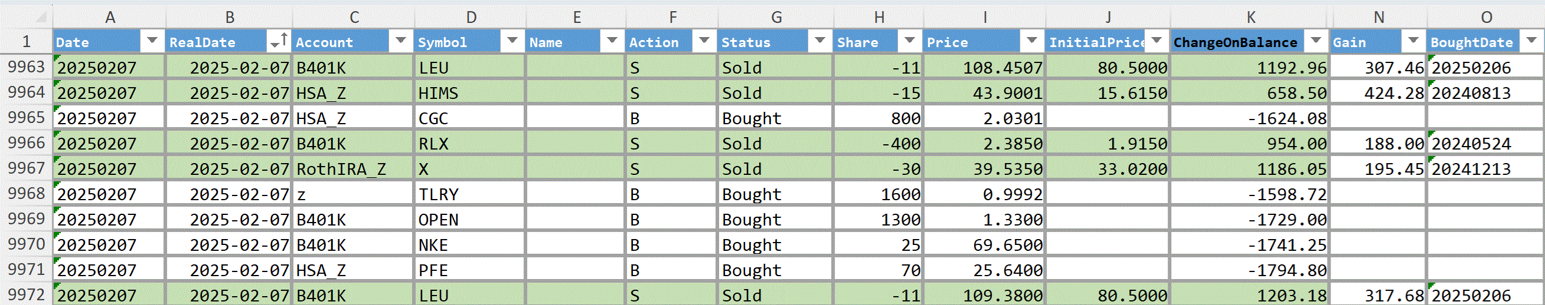Open the Account column filter dropdown
The height and width of the screenshot is (305, 1545).
click(401, 41)
